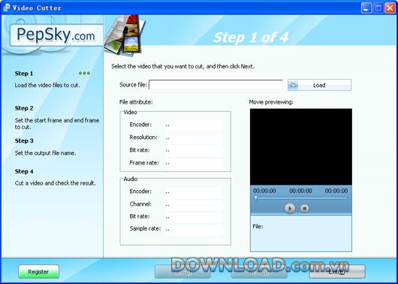Click the three green dots beside Step 1

(x=84, y=73)
